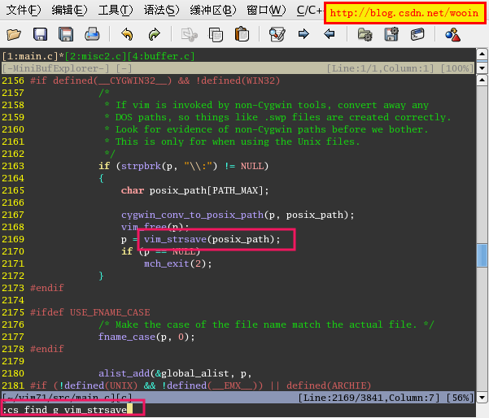The width and height of the screenshot is (489, 418).
Task: Click the Cut scissors icon
Action: coord(190,34)
